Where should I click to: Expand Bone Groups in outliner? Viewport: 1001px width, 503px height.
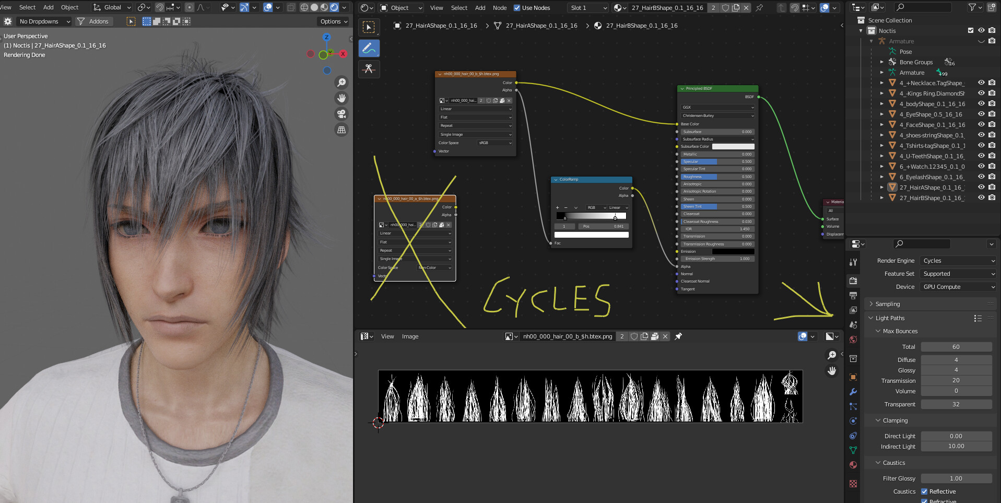click(x=882, y=62)
